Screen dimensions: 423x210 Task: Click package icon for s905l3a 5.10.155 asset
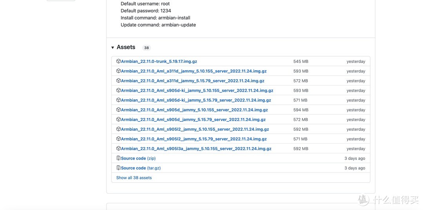click(x=118, y=148)
